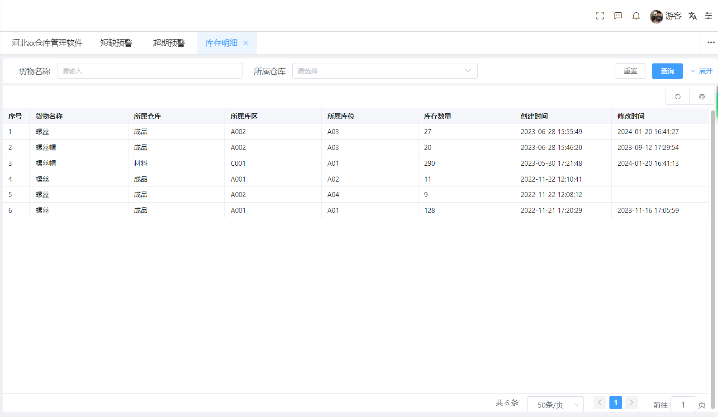Click 材料 warehouse cell in row 3
718x418 pixels.
[x=141, y=163]
